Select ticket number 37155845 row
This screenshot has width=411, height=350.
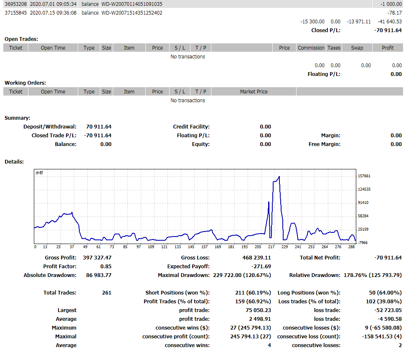[15, 13]
